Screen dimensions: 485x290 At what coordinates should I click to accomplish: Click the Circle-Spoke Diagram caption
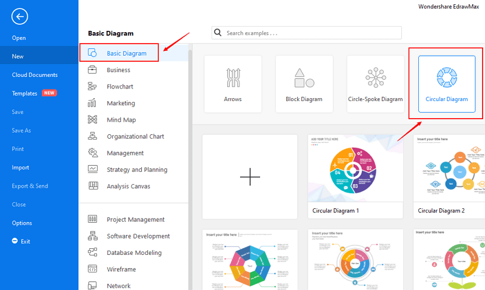[375, 99]
